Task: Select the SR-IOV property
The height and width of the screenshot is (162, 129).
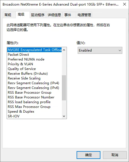Action: pyautogui.click(x=34, y=116)
